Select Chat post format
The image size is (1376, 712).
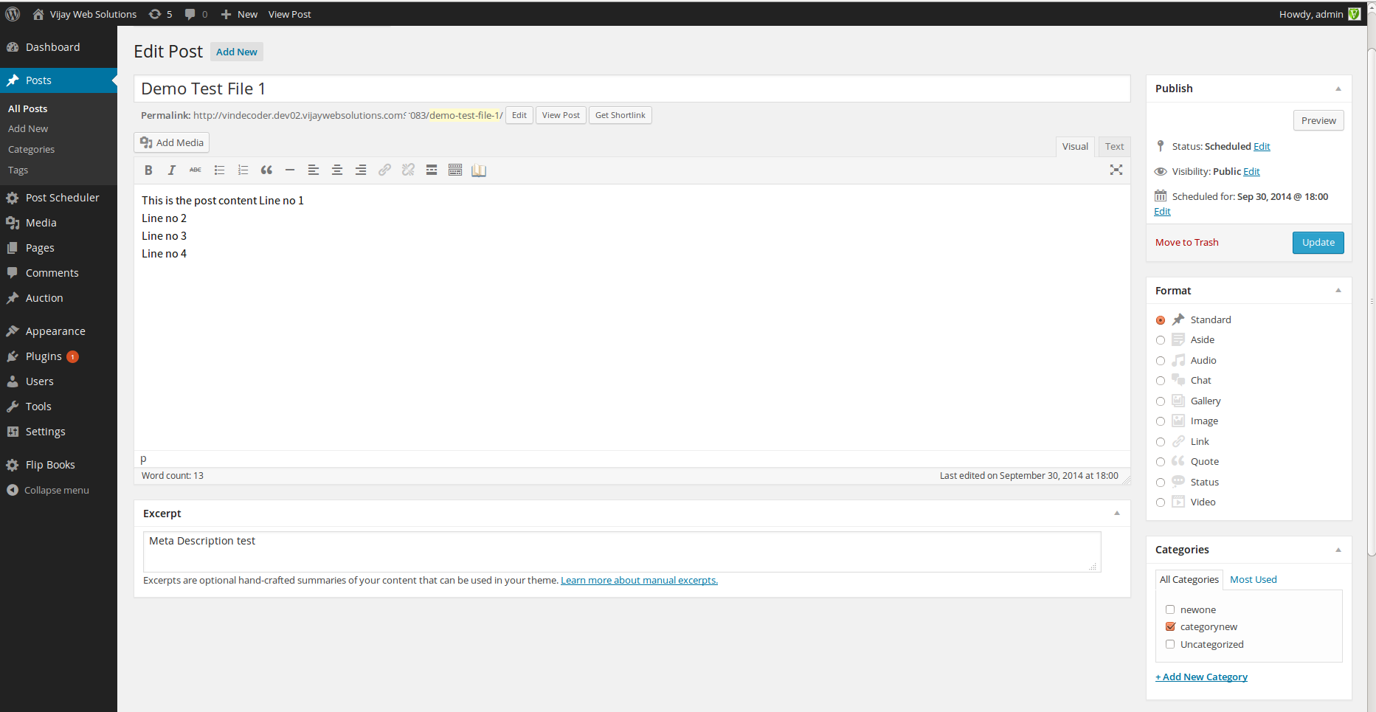pyautogui.click(x=1161, y=381)
